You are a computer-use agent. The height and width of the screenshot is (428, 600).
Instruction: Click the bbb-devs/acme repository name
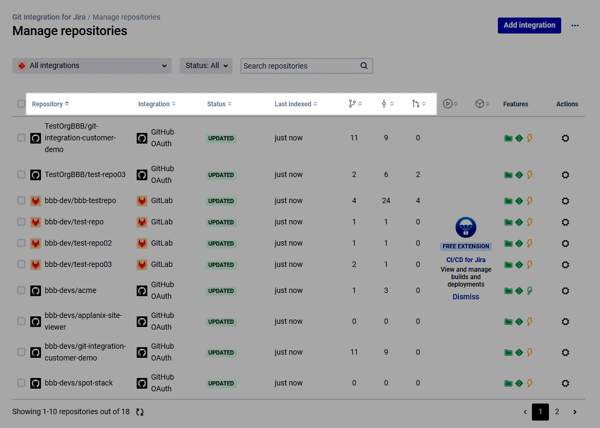[70, 290]
